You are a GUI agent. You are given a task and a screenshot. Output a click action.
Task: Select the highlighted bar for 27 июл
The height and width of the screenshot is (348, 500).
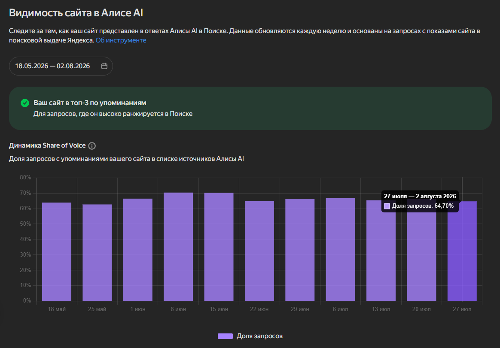coord(462,251)
